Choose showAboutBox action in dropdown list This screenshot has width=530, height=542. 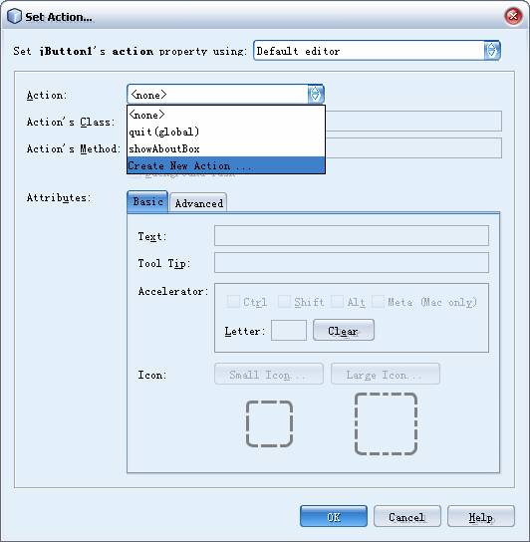pyautogui.click(x=226, y=148)
